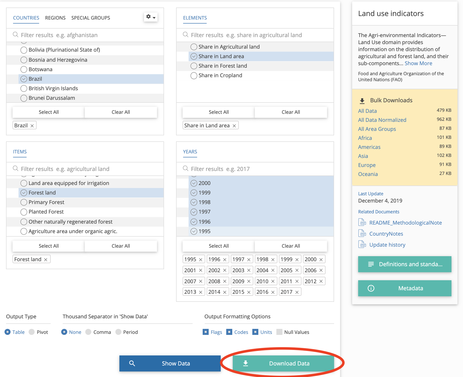
Task: Click the Bulk Downloads download icon
Action: [362, 101]
